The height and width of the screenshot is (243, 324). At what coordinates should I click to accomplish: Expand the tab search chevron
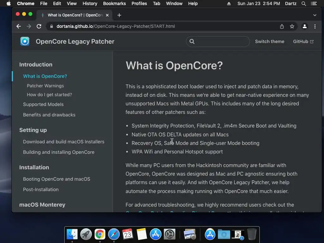pos(315,15)
